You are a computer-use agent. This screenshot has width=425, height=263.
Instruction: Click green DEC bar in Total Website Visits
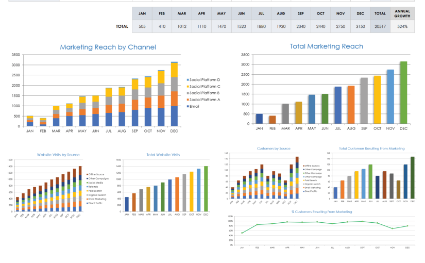[x=206, y=189]
